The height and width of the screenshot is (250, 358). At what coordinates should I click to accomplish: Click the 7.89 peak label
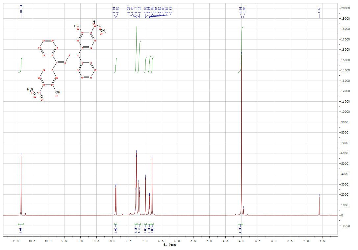tap(117, 10)
